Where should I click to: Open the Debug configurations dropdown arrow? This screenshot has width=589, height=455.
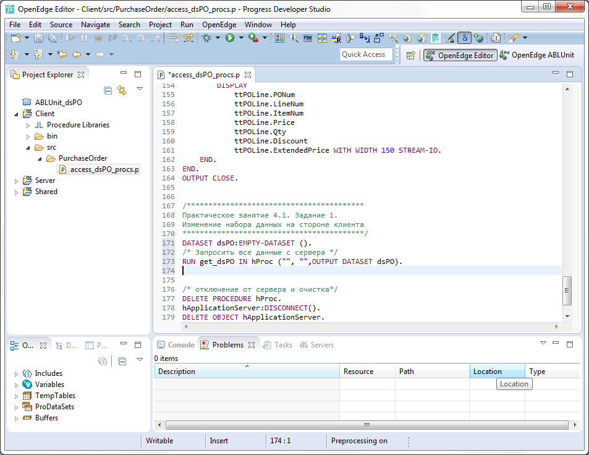[218, 38]
